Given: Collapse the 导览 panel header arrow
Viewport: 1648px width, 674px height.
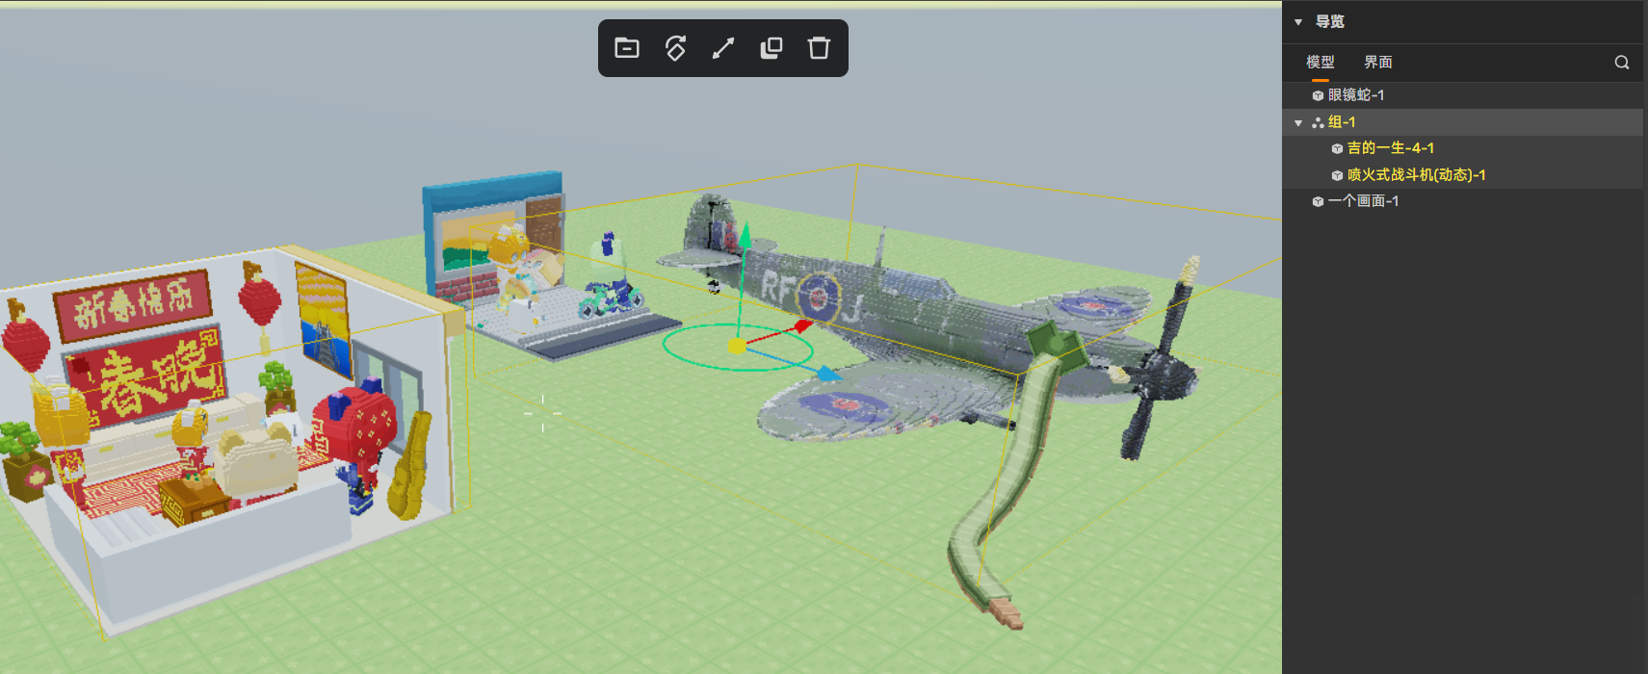Looking at the screenshot, I should point(1298,22).
